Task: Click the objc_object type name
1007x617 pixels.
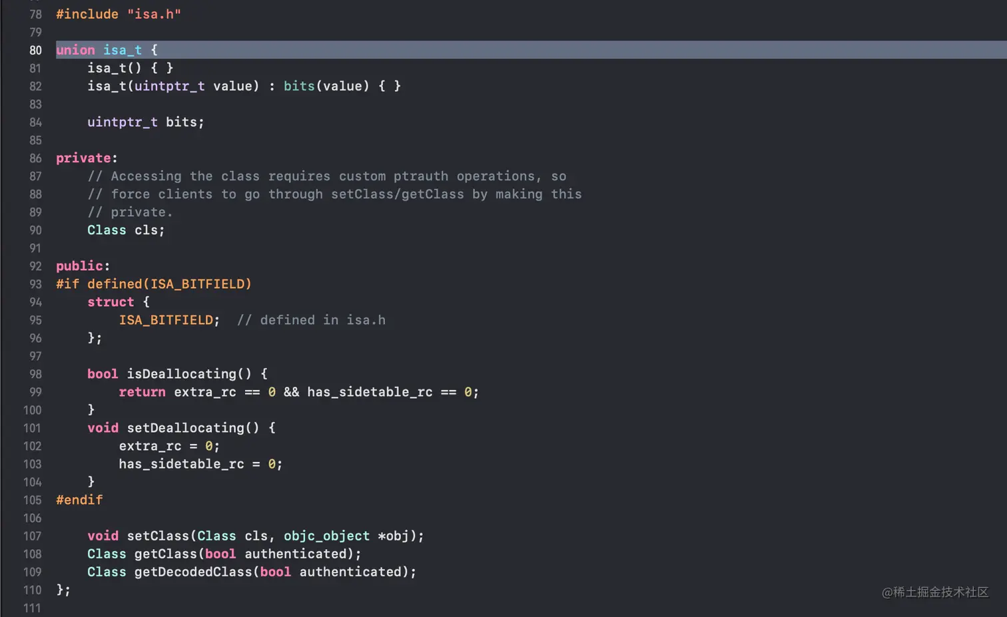Action: click(326, 536)
